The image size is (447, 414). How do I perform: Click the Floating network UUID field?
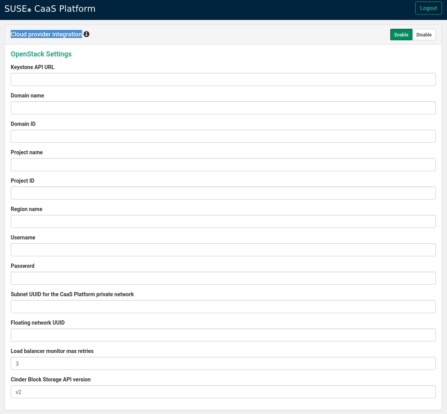coord(223,335)
